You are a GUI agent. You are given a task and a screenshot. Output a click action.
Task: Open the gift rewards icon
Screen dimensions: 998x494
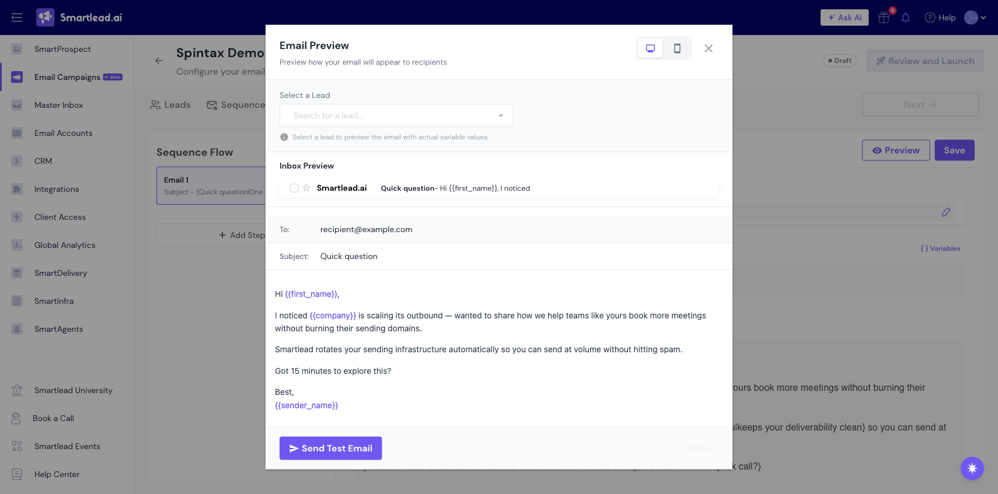pos(884,17)
